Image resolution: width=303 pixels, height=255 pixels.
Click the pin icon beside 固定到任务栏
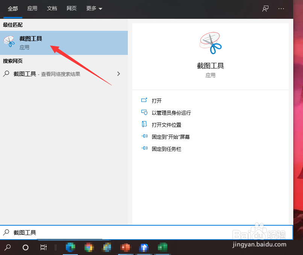tap(144, 149)
